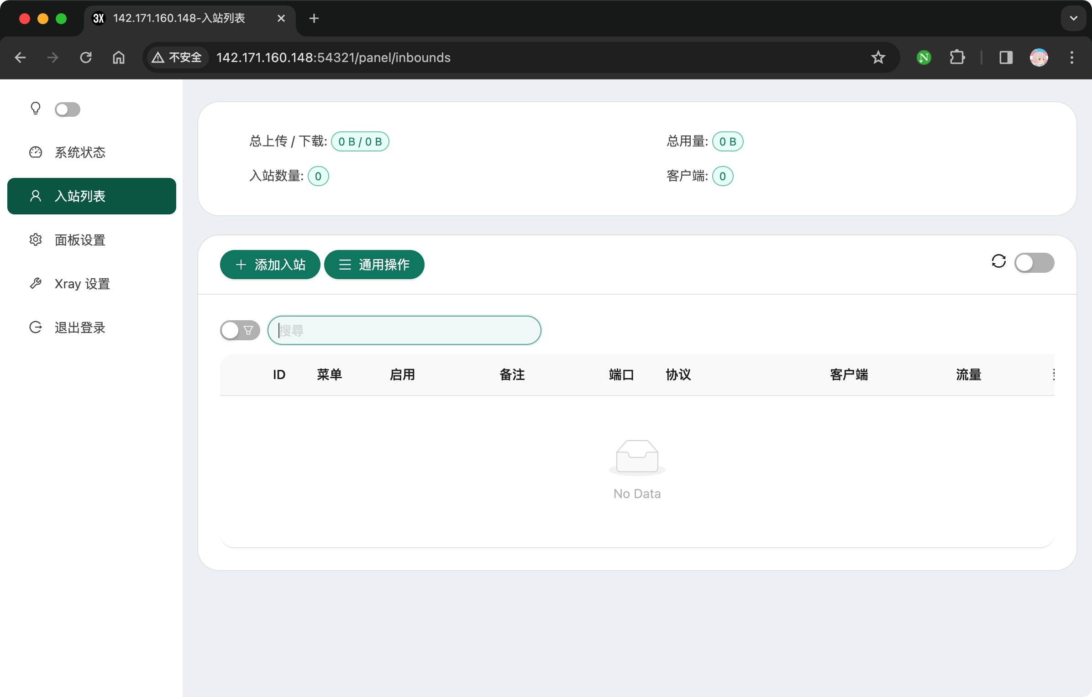This screenshot has height=697, width=1092.
Task: Open the 系统状态 dashboard icon
Action: click(36, 152)
